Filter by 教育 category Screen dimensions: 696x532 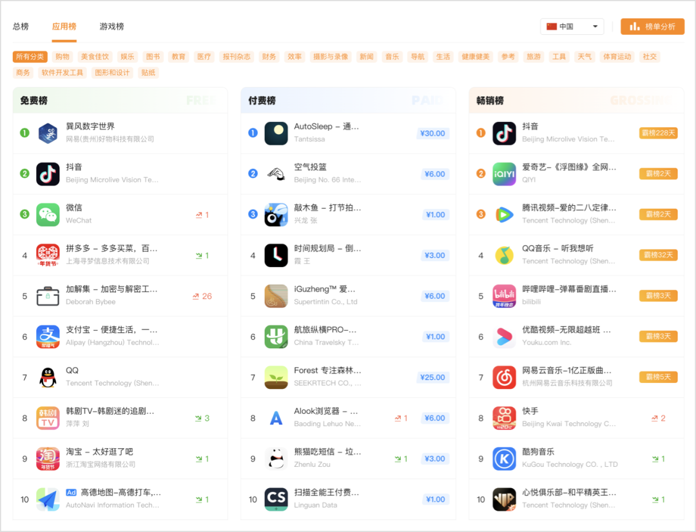(179, 57)
